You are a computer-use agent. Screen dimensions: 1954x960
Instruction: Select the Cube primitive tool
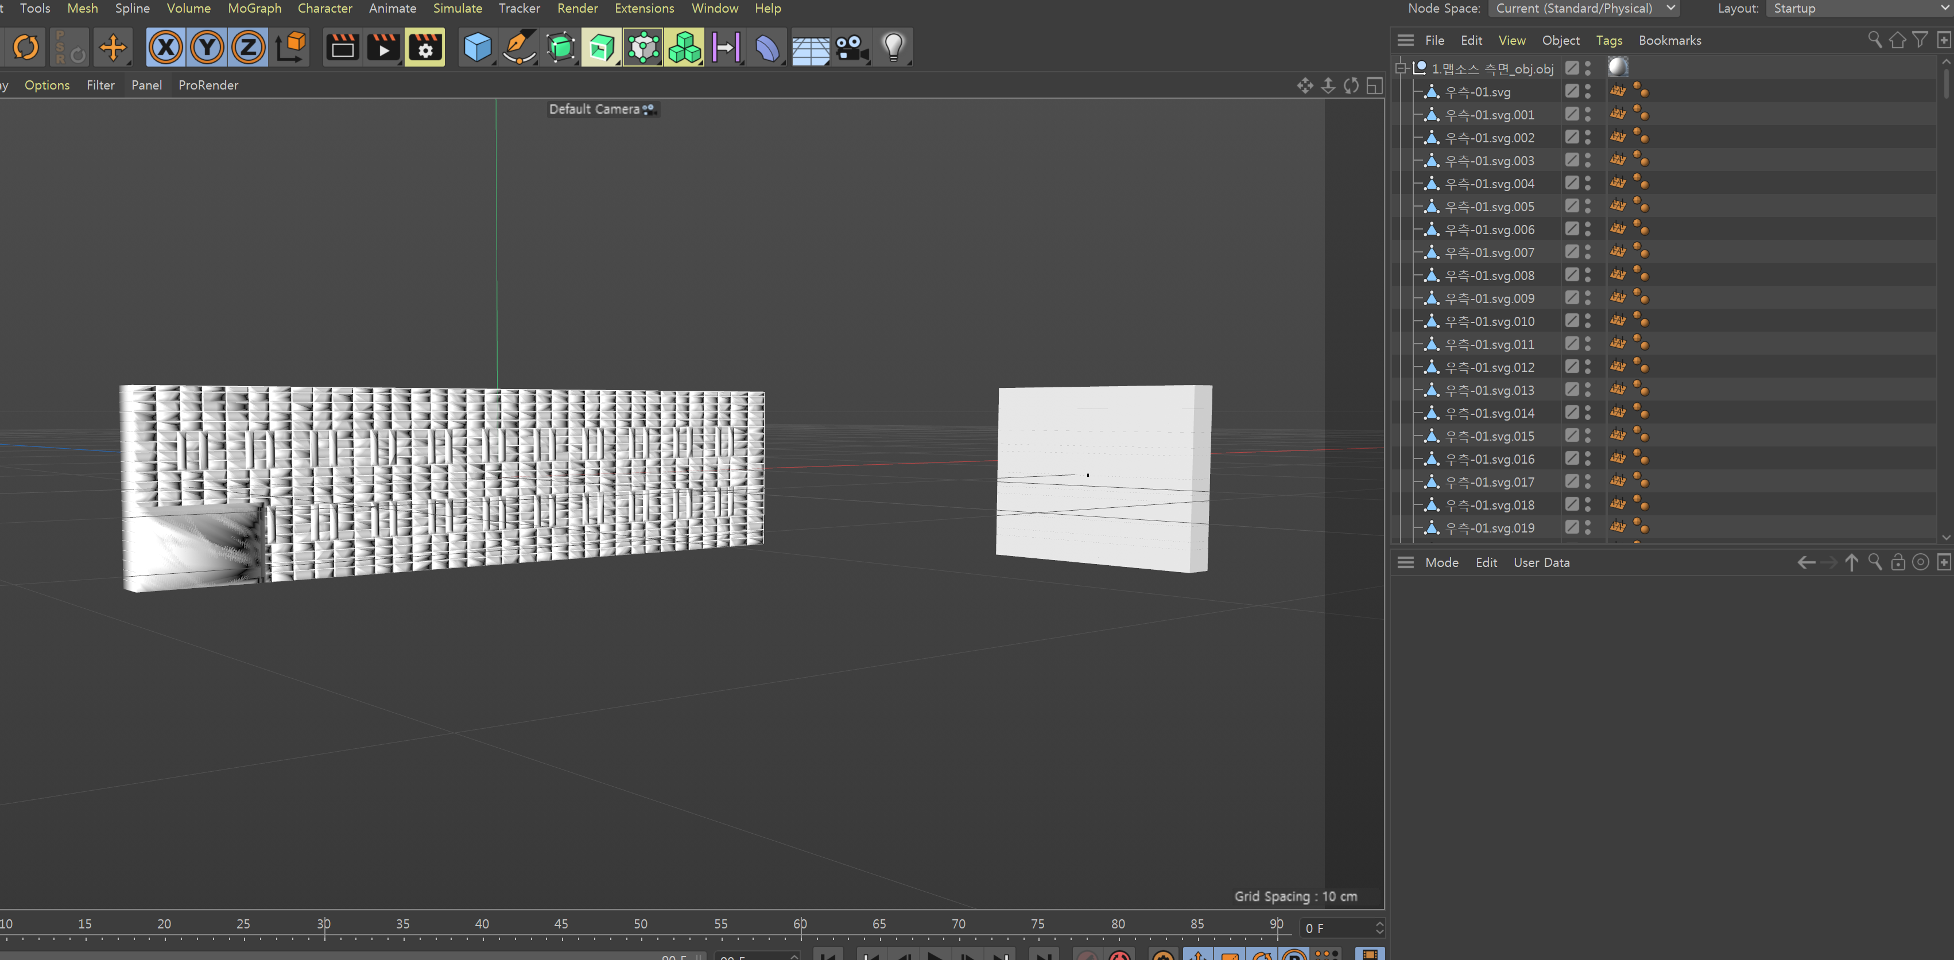pos(477,48)
